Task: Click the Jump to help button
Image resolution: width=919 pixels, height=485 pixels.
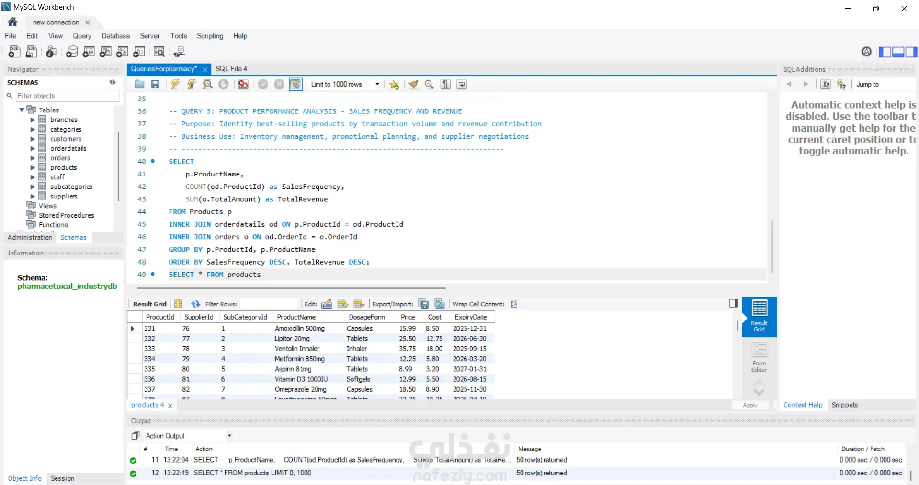Action: point(868,85)
